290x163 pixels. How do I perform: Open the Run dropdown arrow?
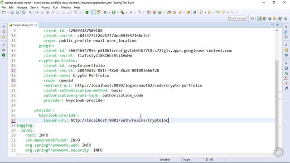[118, 12]
